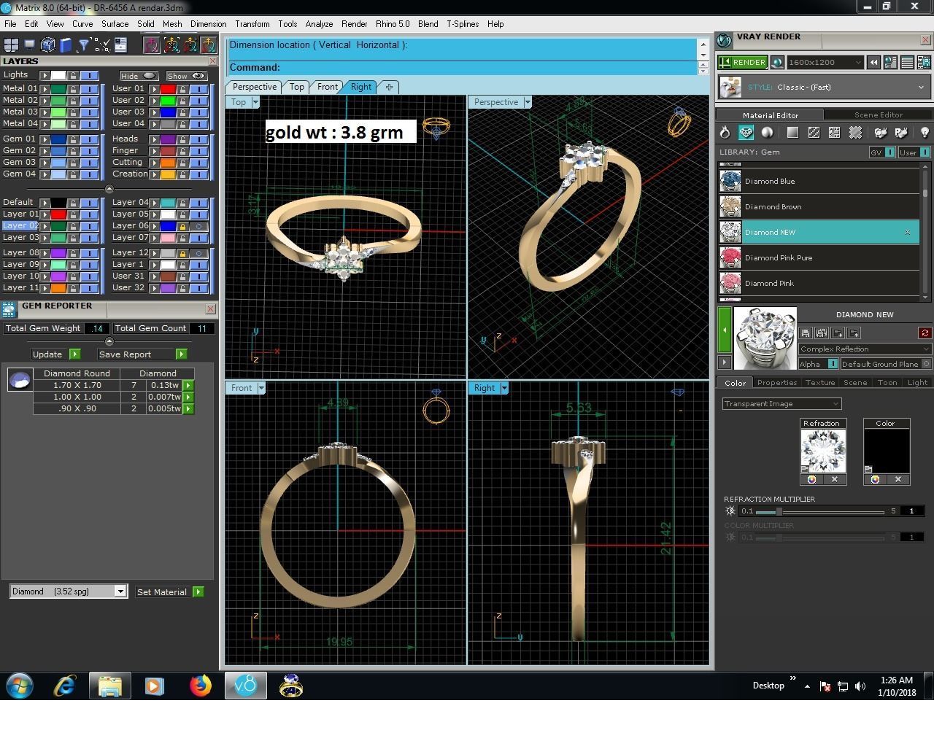Toggle the lock on Gem 01 layer
Viewport: 934px width, 749px height.
(73, 139)
